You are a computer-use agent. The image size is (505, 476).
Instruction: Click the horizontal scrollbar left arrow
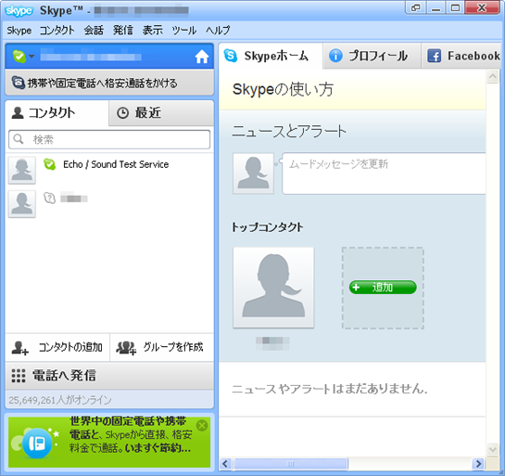click(x=225, y=464)
